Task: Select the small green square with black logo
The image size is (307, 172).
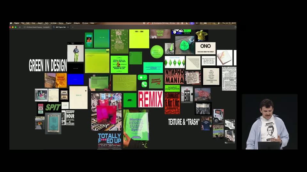Action: tap(130, 100)
